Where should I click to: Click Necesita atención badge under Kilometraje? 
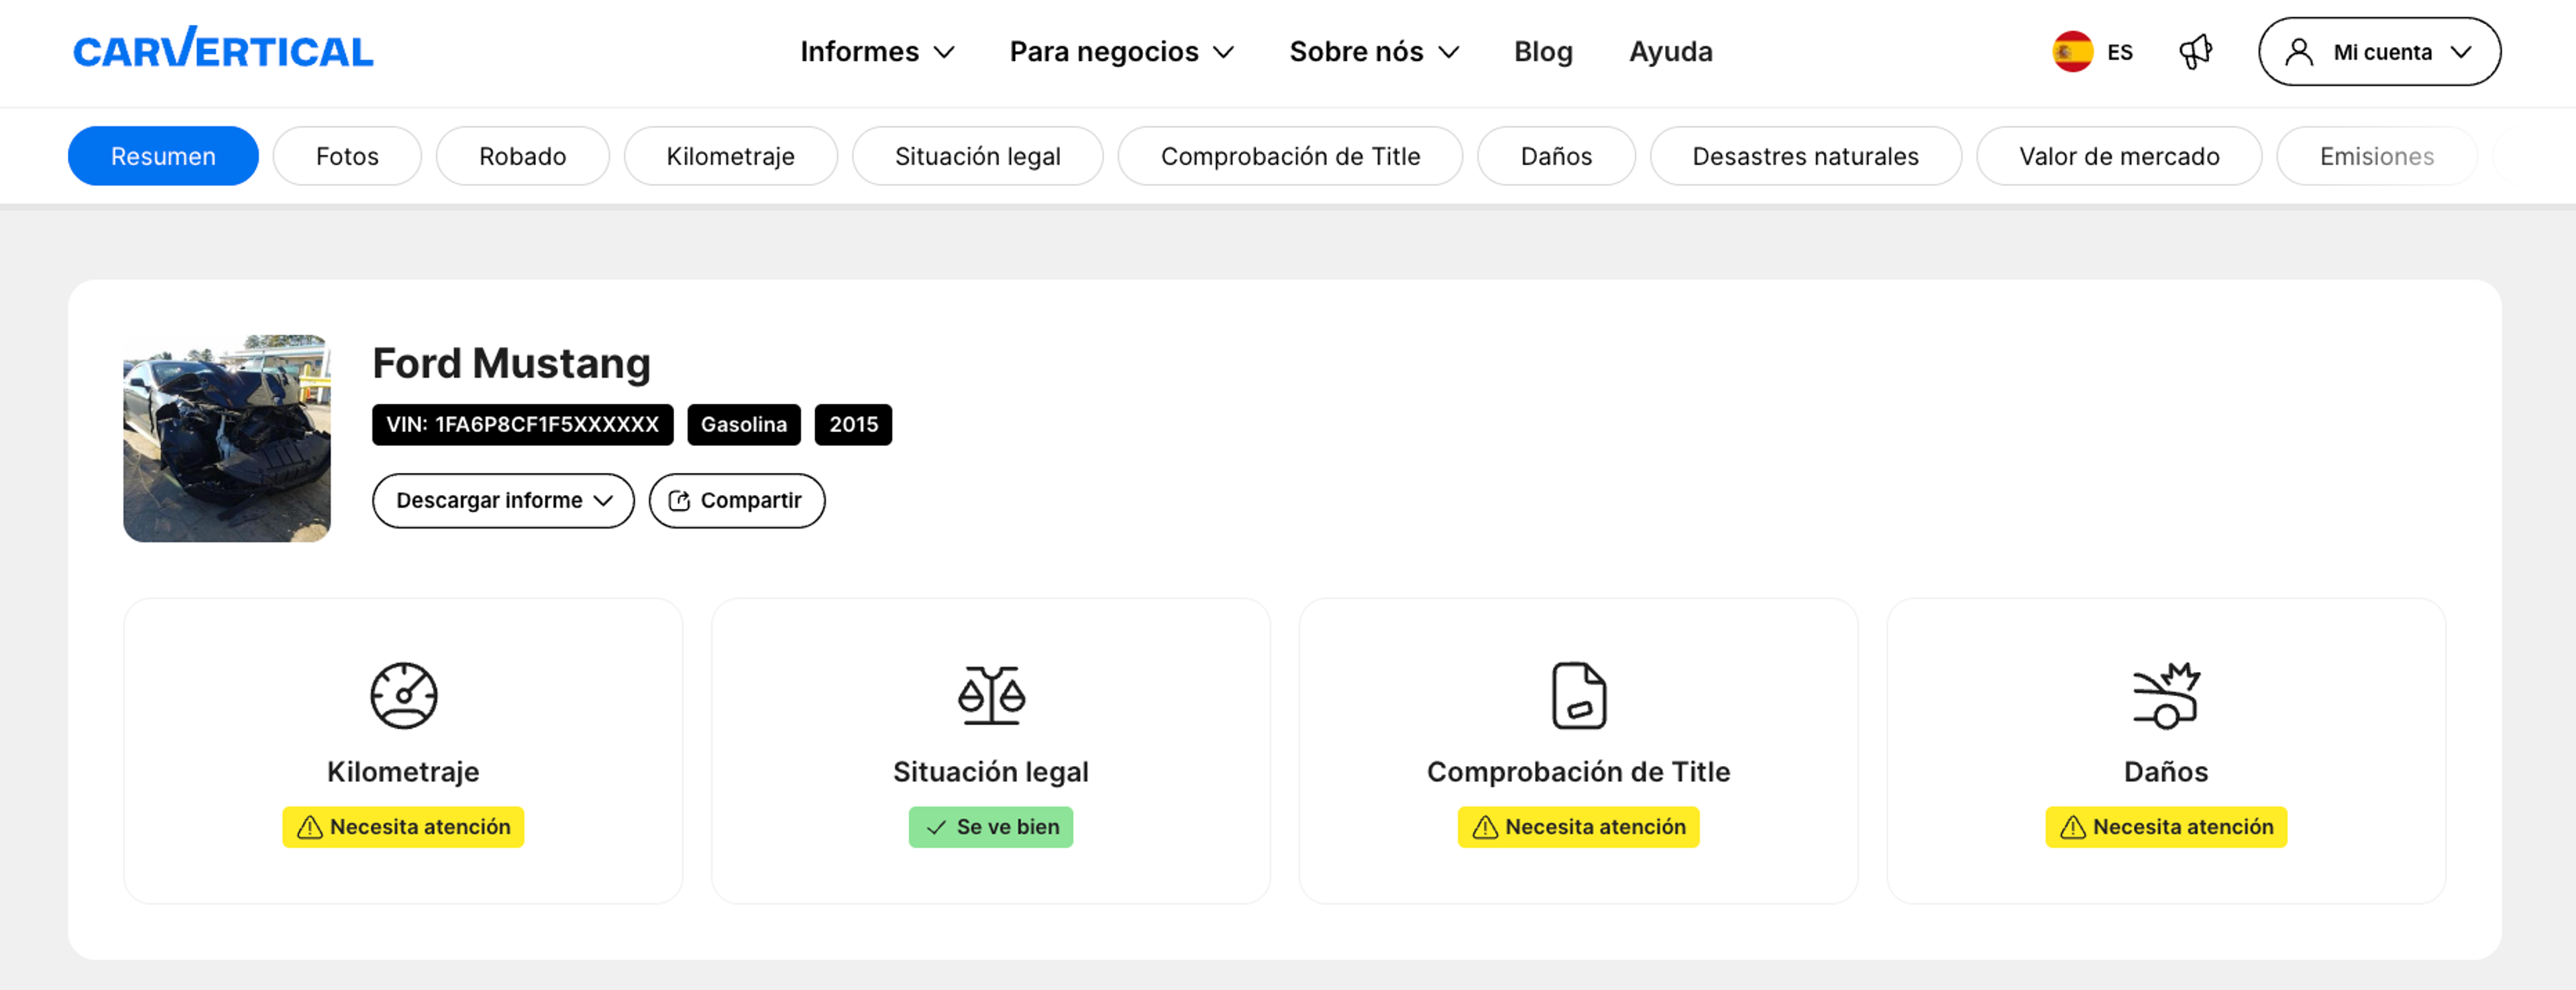(403, 827)
